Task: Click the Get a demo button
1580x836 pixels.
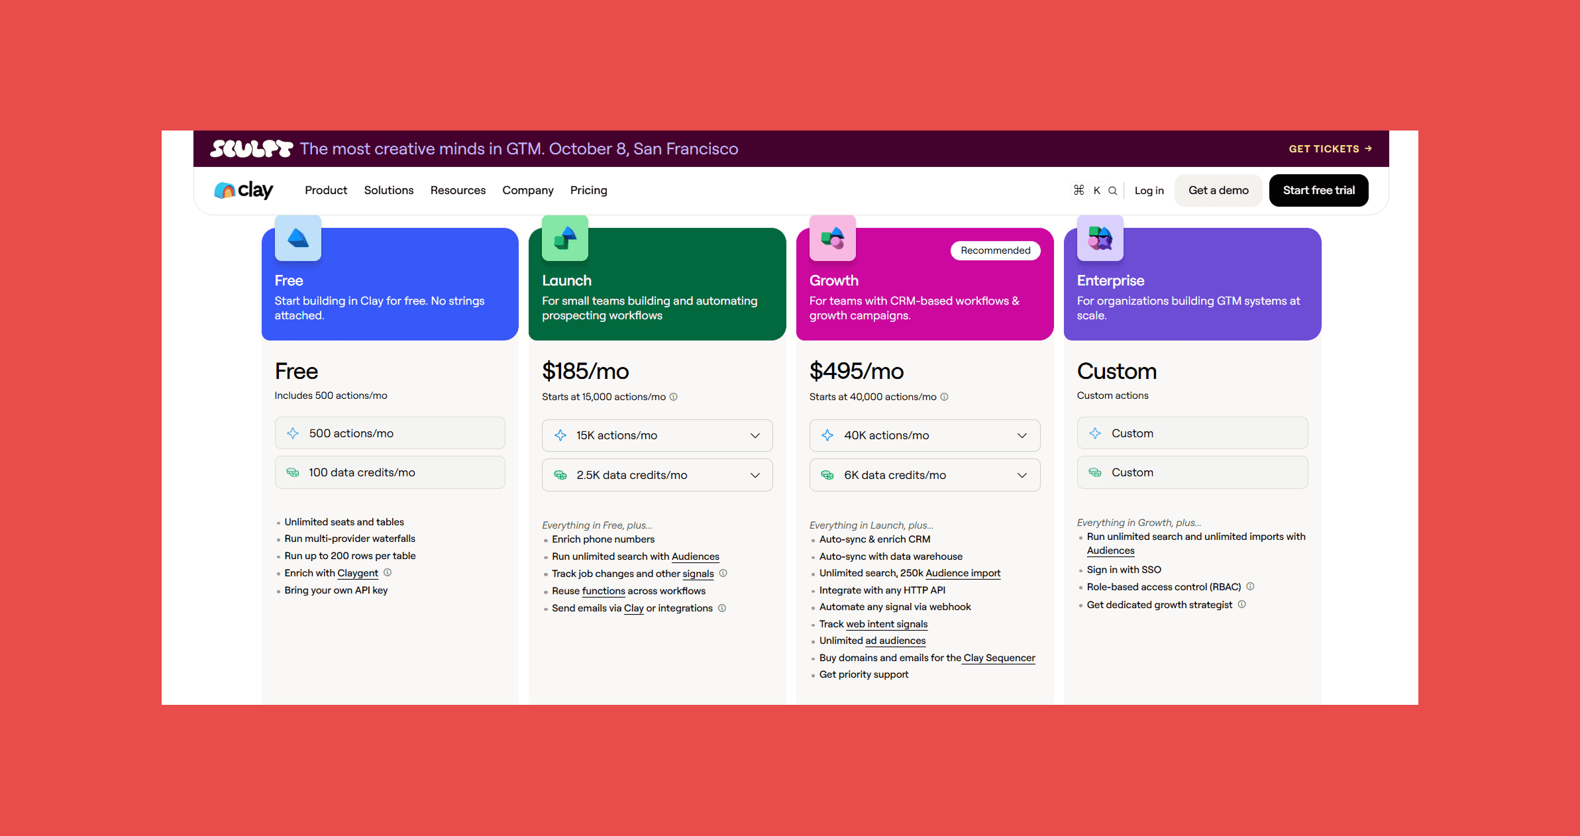Action: [1218, 190]
